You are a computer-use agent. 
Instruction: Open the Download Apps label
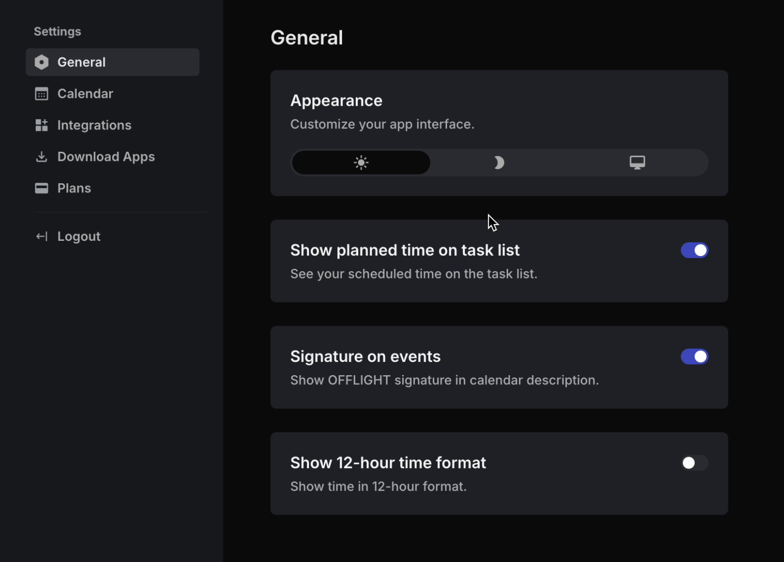pyautogui.click(x=106, y=157)
